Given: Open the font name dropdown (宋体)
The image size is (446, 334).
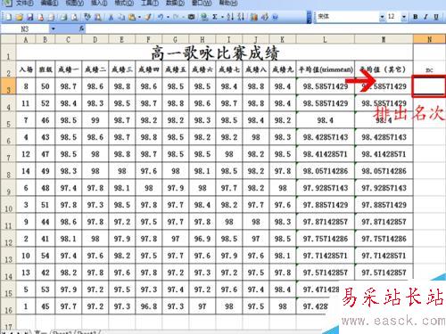Looking at the screenshot, I should pyautogui.click(x=382, y=17).
